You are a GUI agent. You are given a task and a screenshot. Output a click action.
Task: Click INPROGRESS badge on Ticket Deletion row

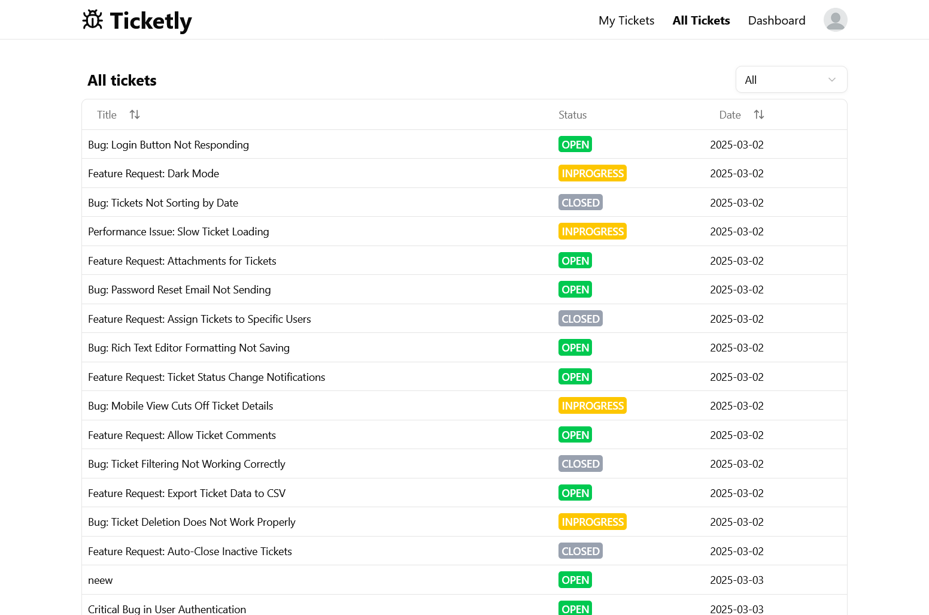click(x=593, y=522)
